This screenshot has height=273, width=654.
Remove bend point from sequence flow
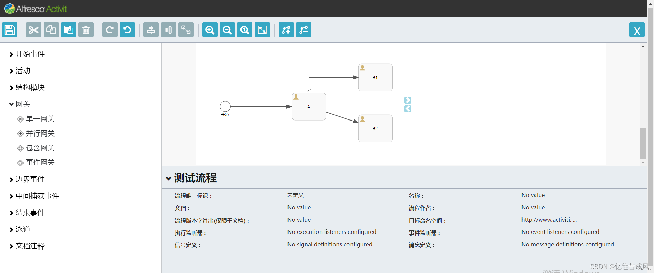tap(303, 30)
